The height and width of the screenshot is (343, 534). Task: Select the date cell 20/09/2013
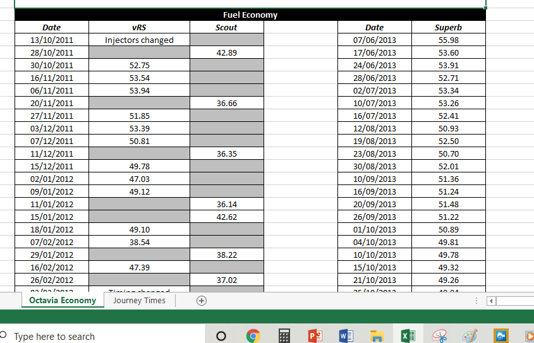[x=375, y=204]
